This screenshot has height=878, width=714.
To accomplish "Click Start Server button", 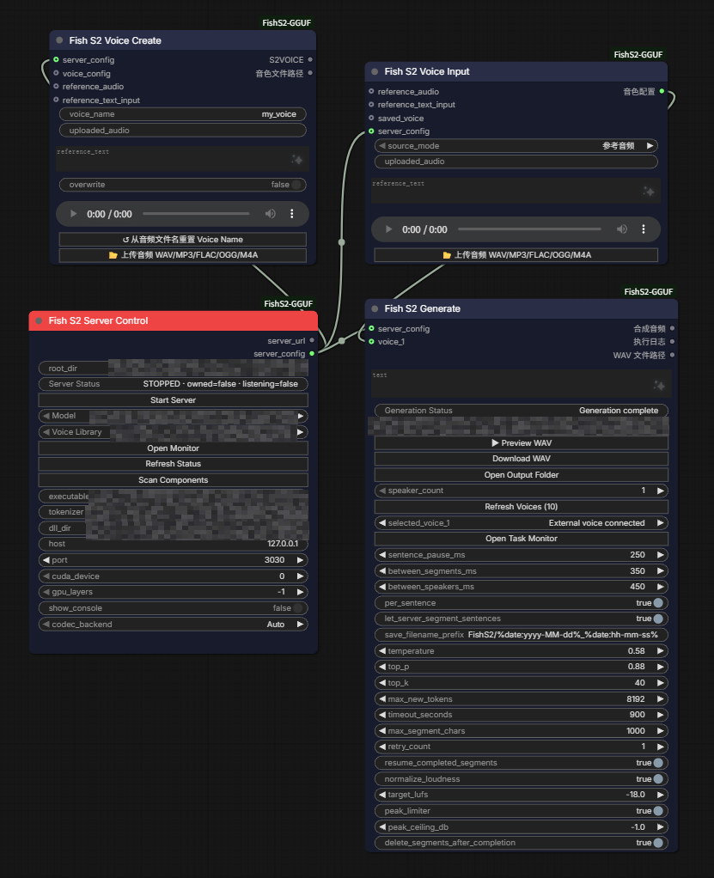I will click(173, 400).
